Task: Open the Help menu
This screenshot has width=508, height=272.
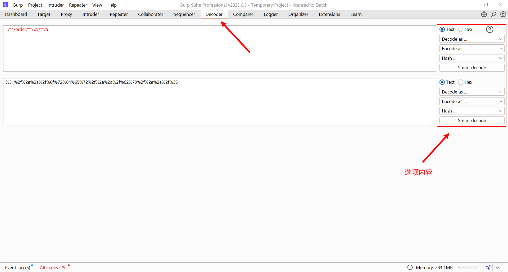Action: pyautogui.click(x=112, y=5)
